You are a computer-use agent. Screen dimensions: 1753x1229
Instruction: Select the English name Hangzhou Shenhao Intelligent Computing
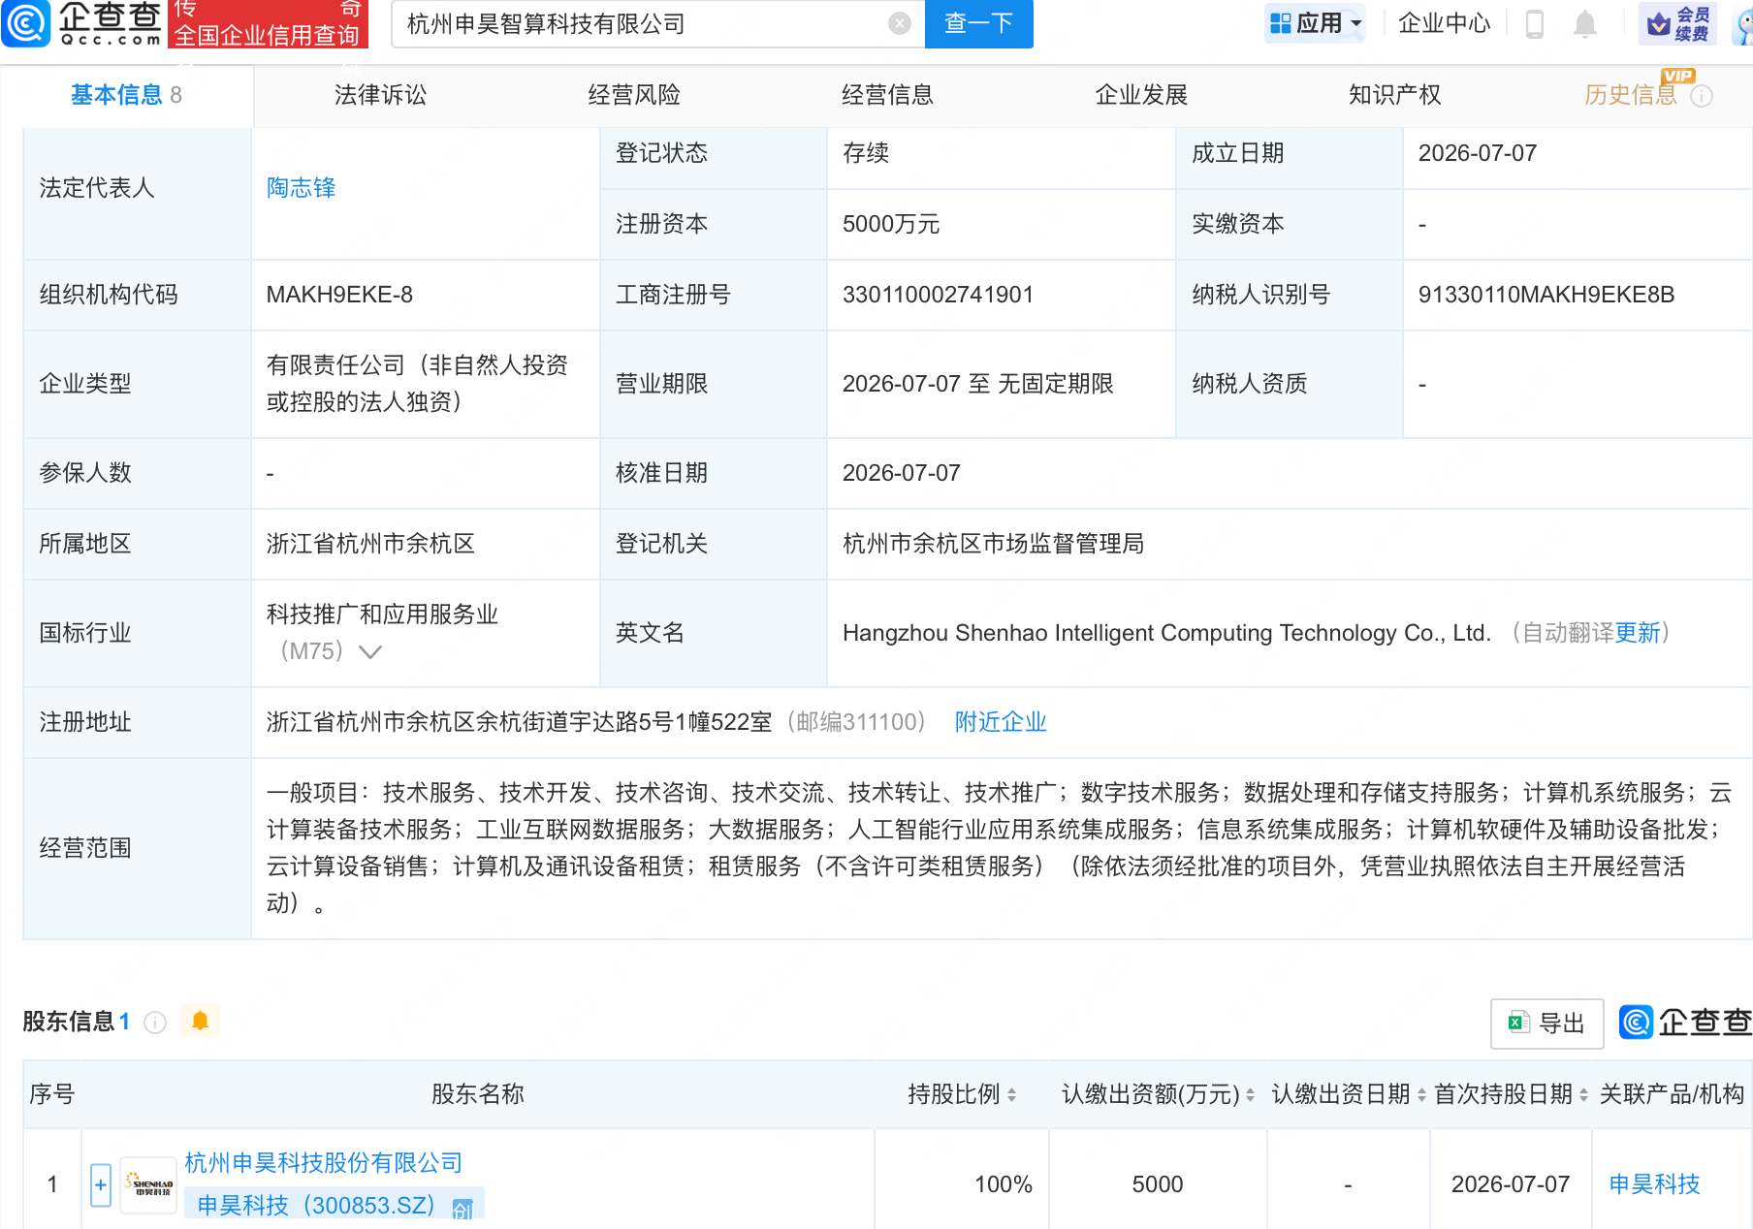pos(1166,633)
